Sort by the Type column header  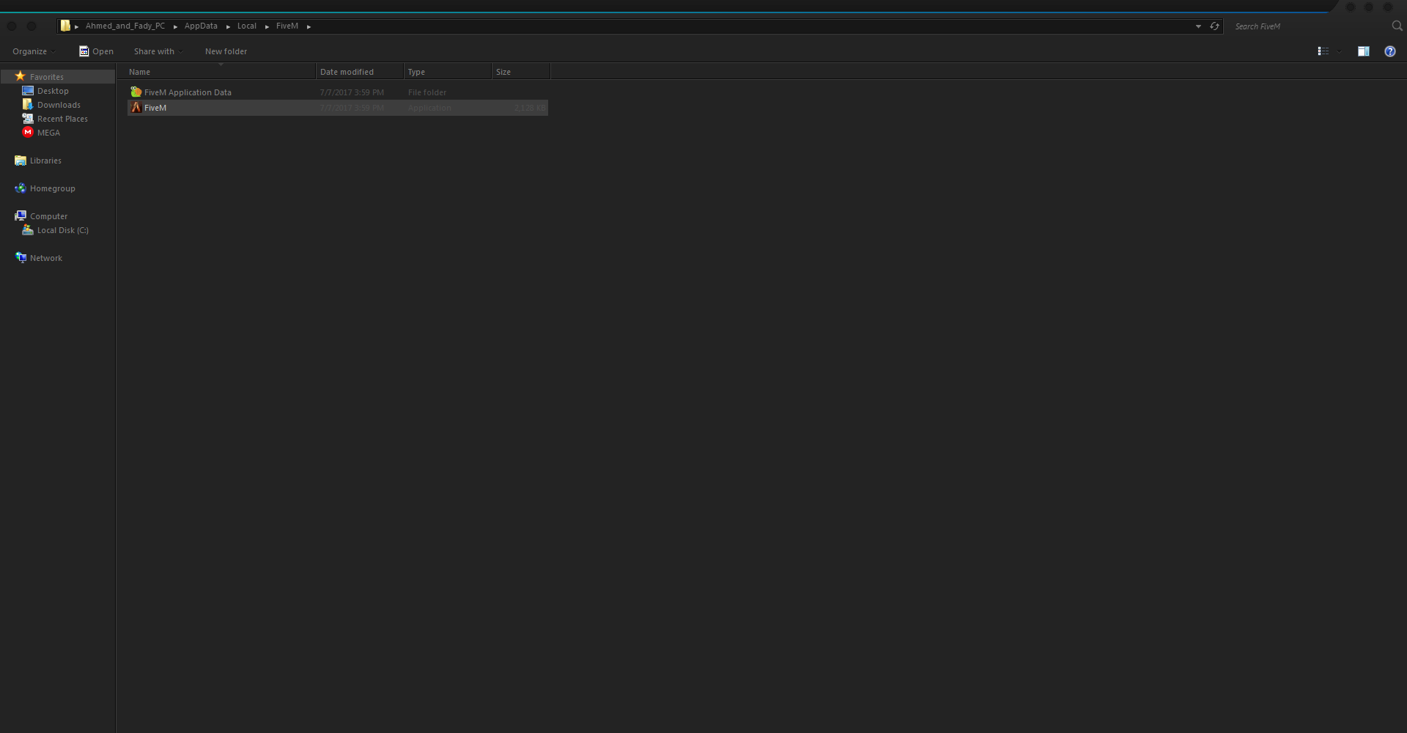tap(448, 72)
